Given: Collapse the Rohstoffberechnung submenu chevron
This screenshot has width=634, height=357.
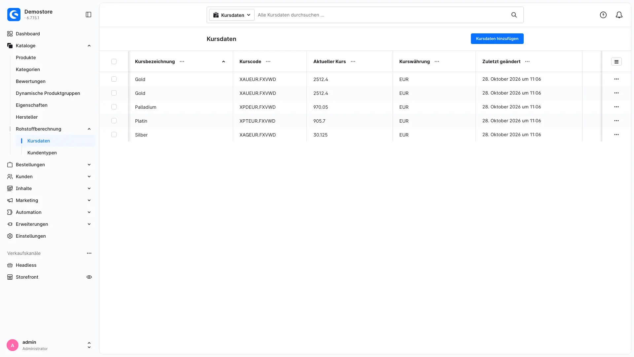Looking at the screenshot, I should click(89, 129).
